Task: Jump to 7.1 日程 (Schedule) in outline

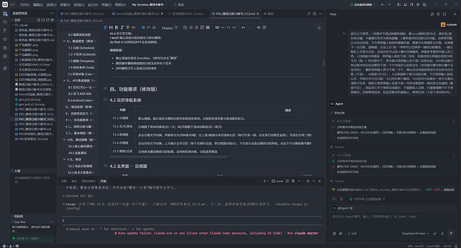Action: pyautogui.click(x=81, y=47)
